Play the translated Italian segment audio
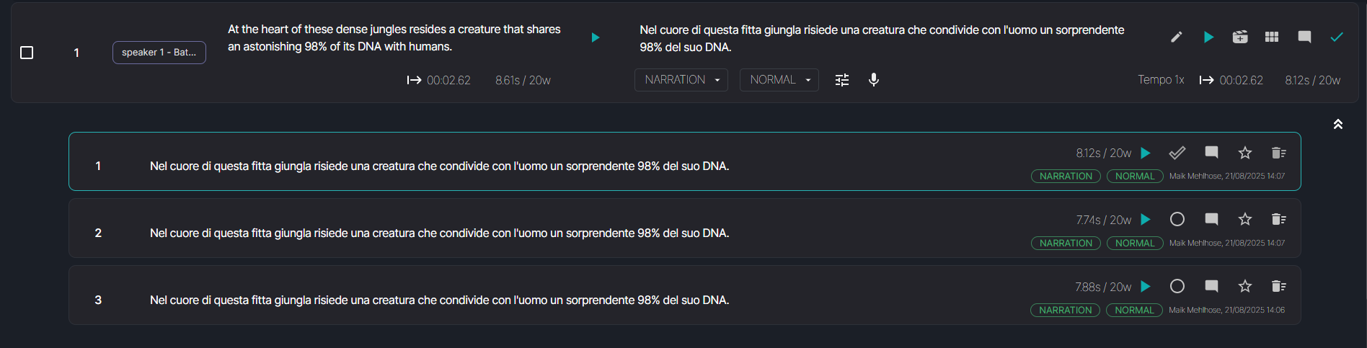1367x348 pixels. click(1208, 37)
